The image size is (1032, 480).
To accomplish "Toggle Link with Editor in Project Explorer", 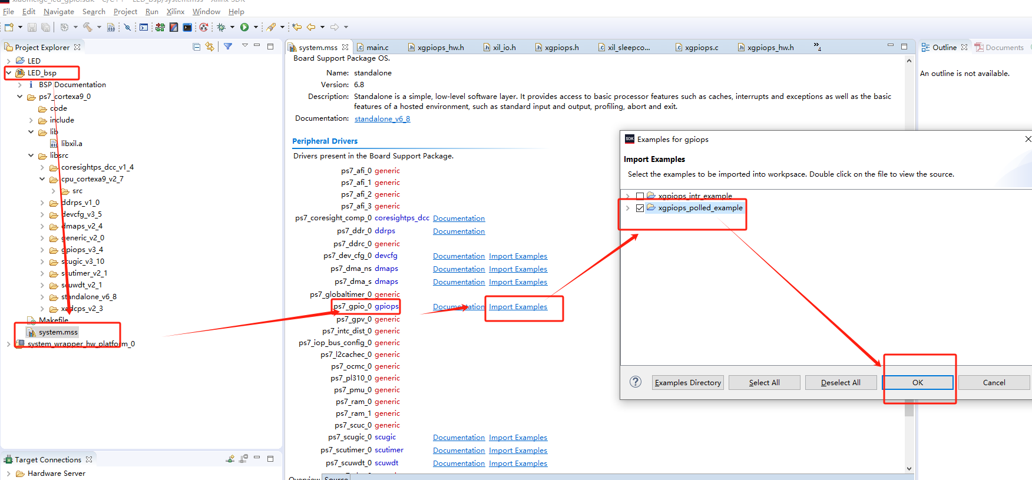I will [x=210, y=47].
